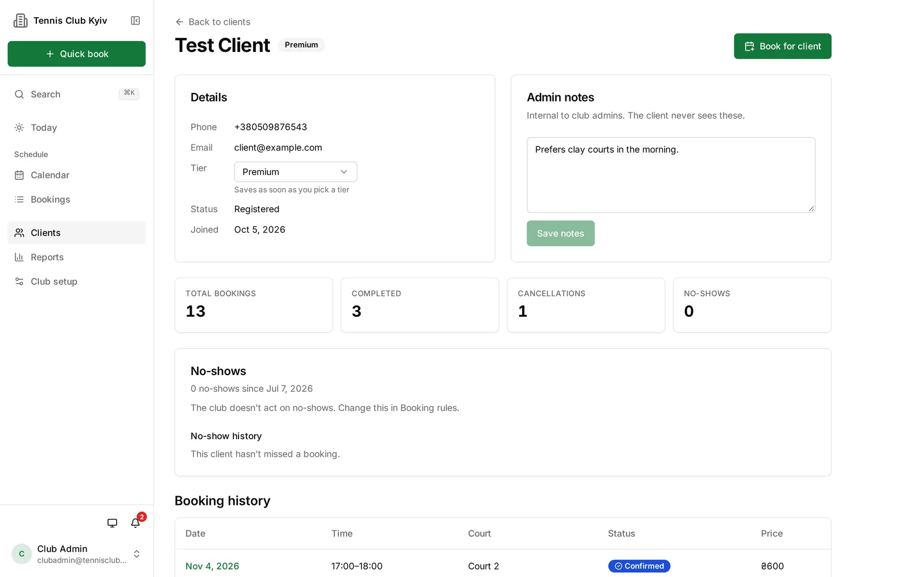Click Book for client button
The width and height of the screenshot is (924, 577).
click(783, 46)
